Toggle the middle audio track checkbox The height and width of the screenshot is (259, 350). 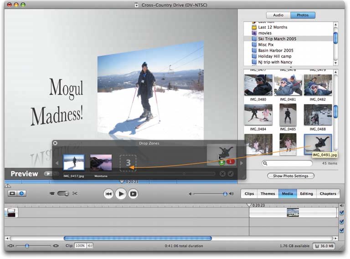[x=342, y=222]
